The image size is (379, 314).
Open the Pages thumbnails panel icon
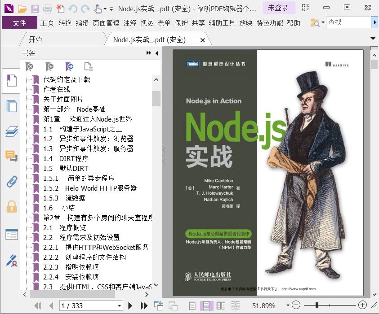[x=12, y=106]
